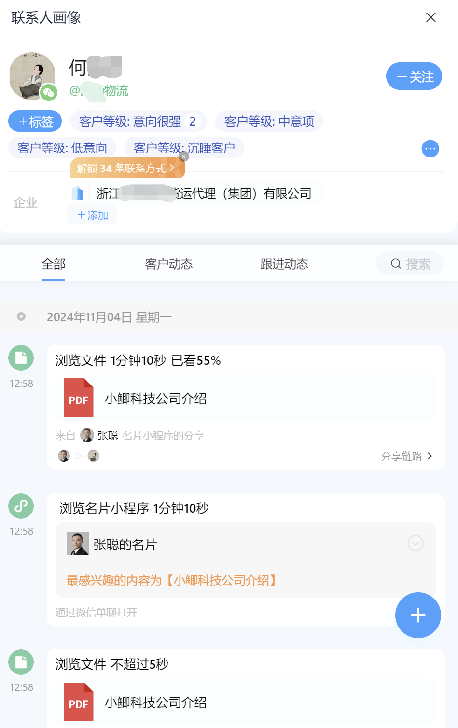The image size is (458, 728).
Task: Expand 张聪的名片 card details
Action: (x=416, y=543)
